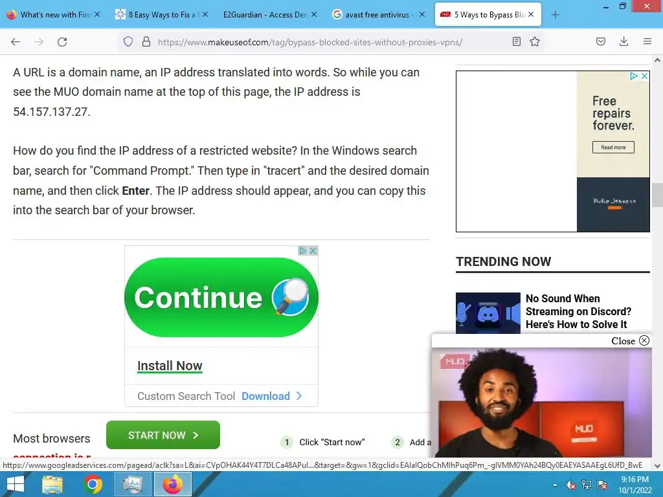Click AdChoices icon on Continue ad

(x=302, y=250)
